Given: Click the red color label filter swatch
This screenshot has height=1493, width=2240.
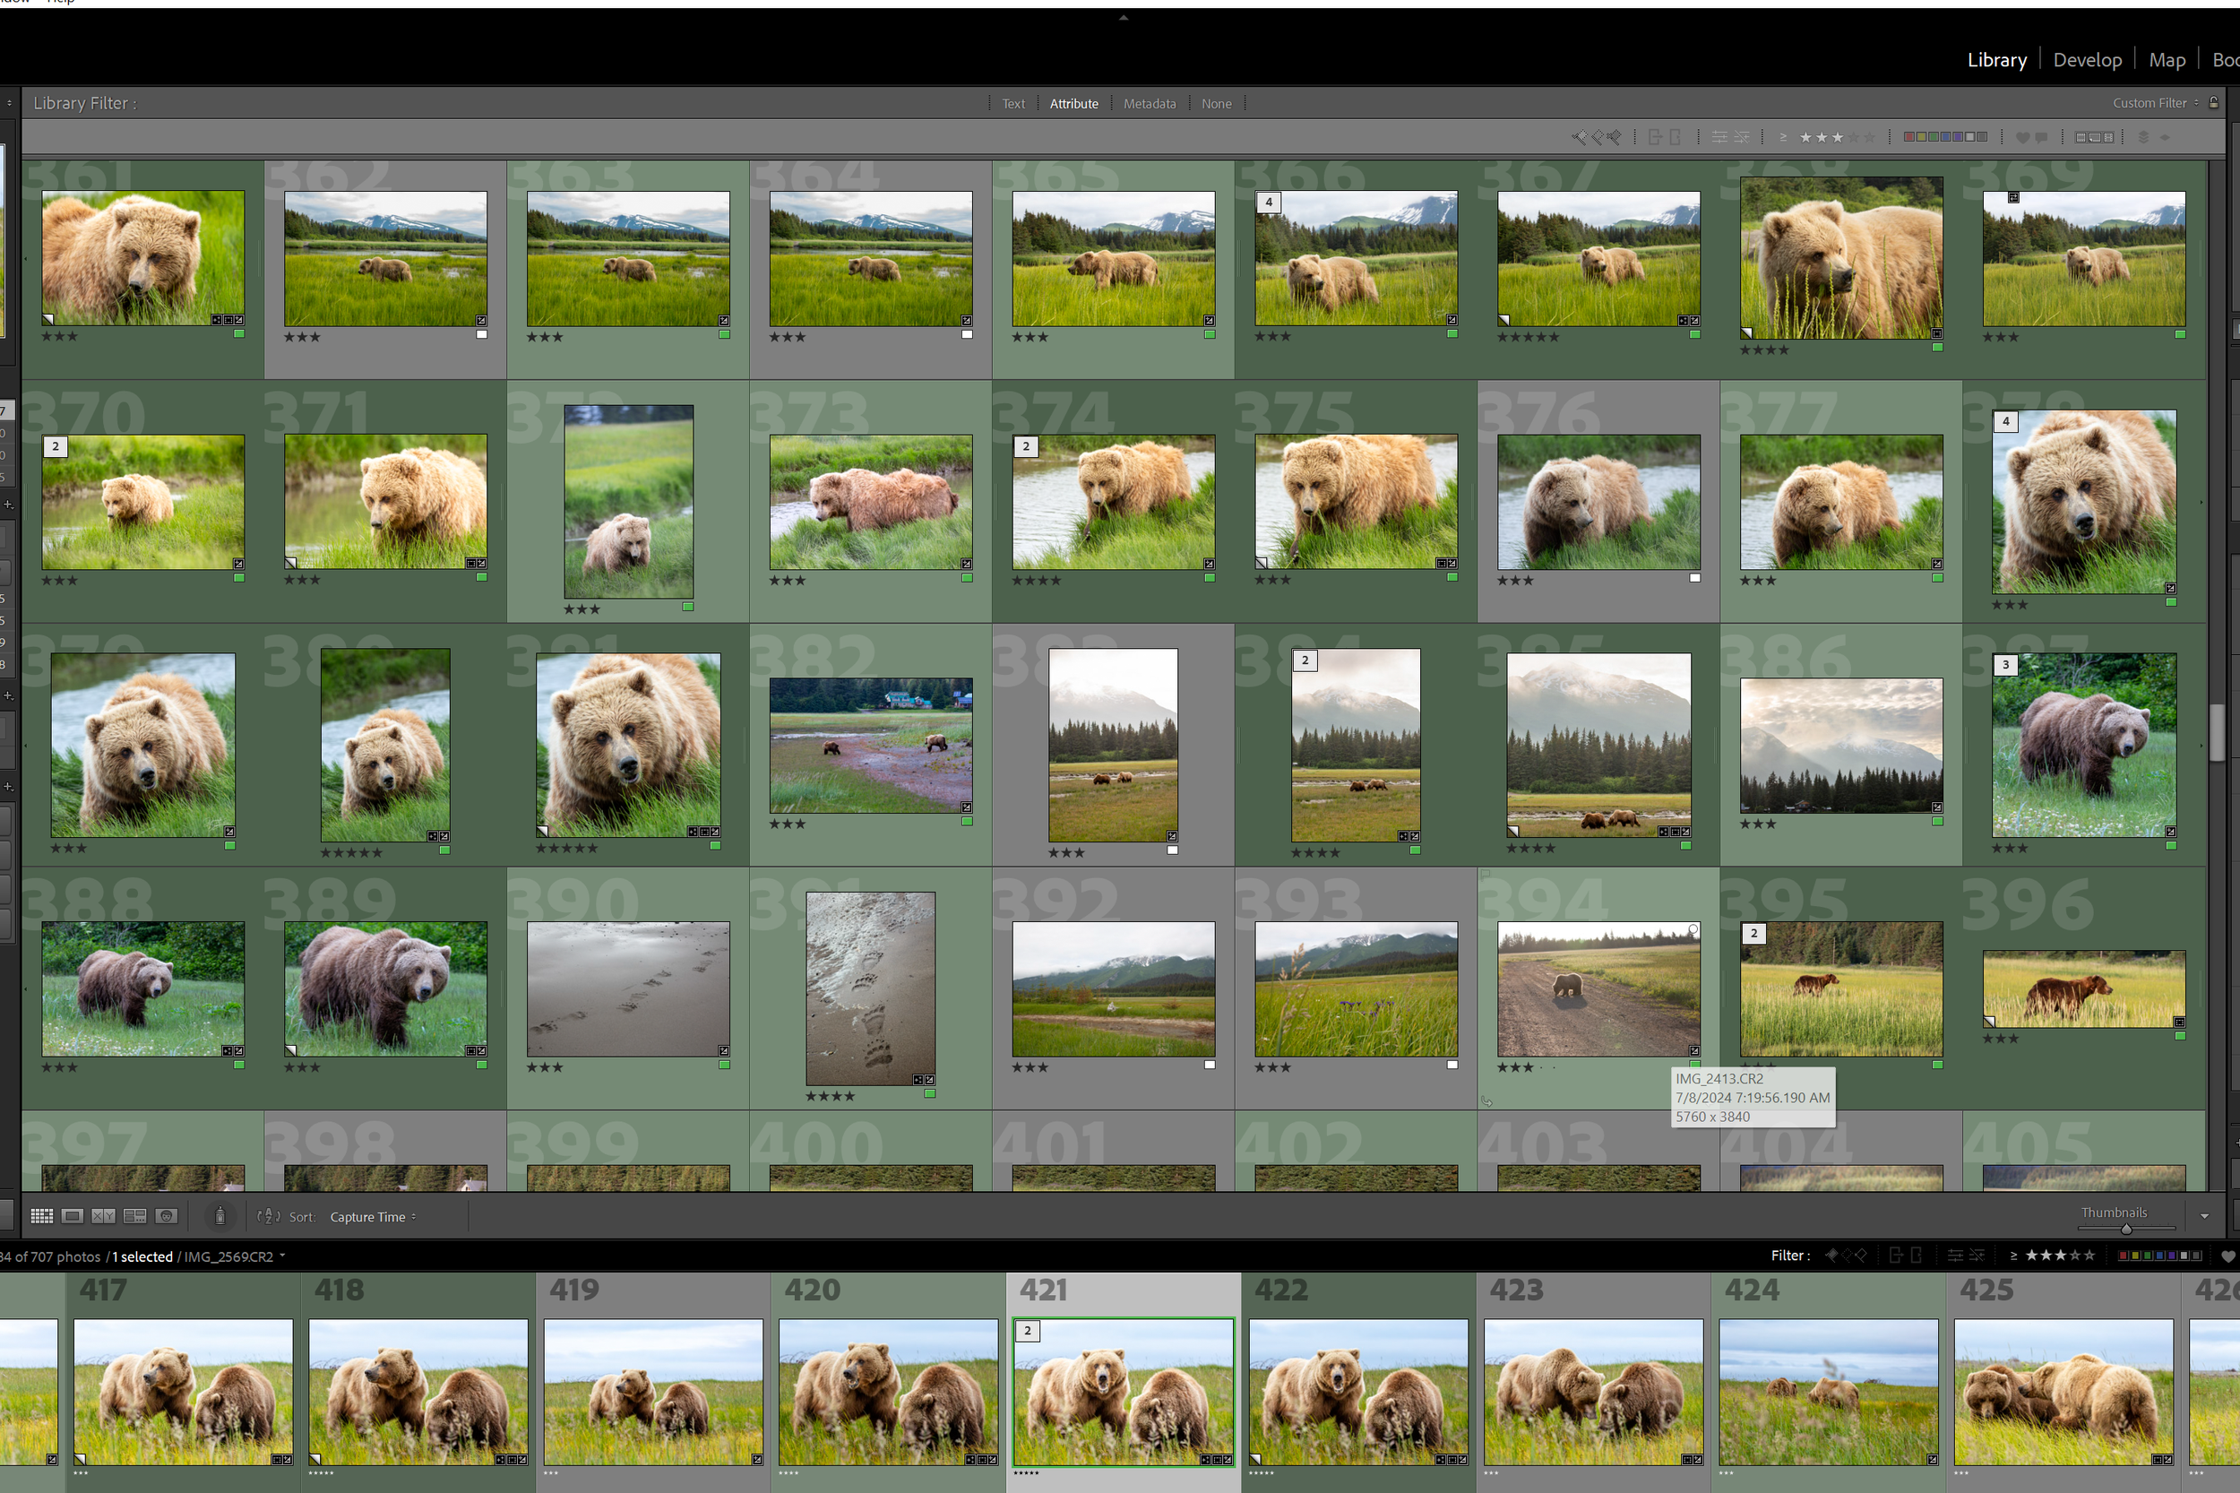Looking at the screenshot, I should [1908, 137].
